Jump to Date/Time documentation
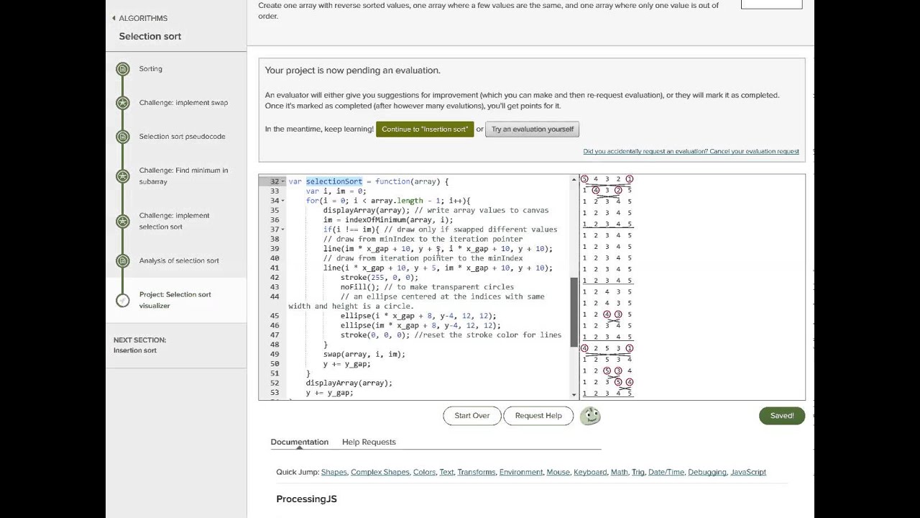Image resolution: width=920 pixels, height=518 pixels. [x=666, y=472]
